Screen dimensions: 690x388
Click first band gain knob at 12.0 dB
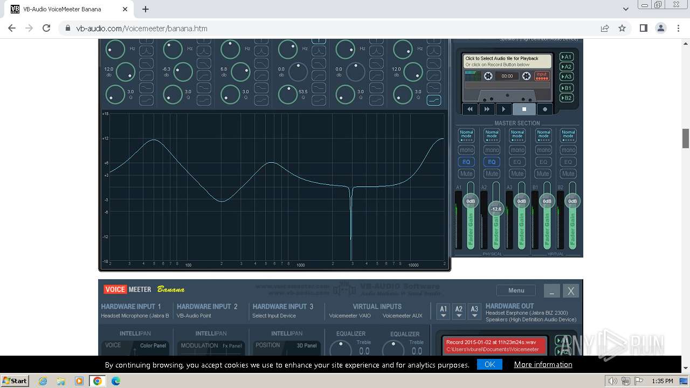point(126,72)
